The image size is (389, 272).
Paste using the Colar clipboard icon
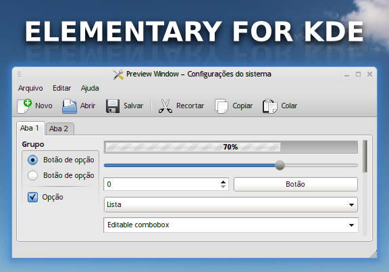click(x=270, y=106)
